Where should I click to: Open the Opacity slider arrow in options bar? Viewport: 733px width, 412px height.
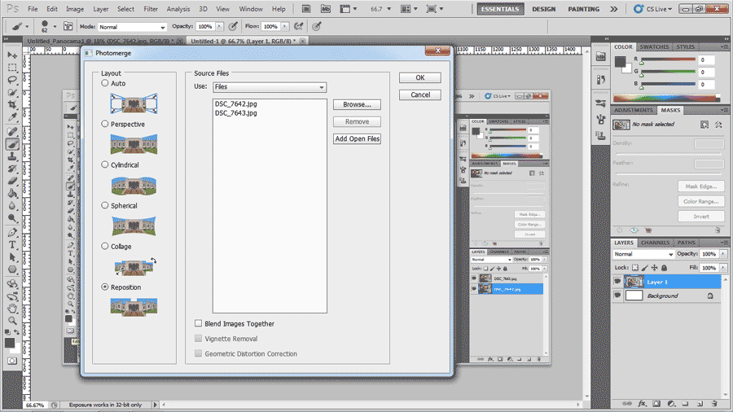(x=219, y=27)
